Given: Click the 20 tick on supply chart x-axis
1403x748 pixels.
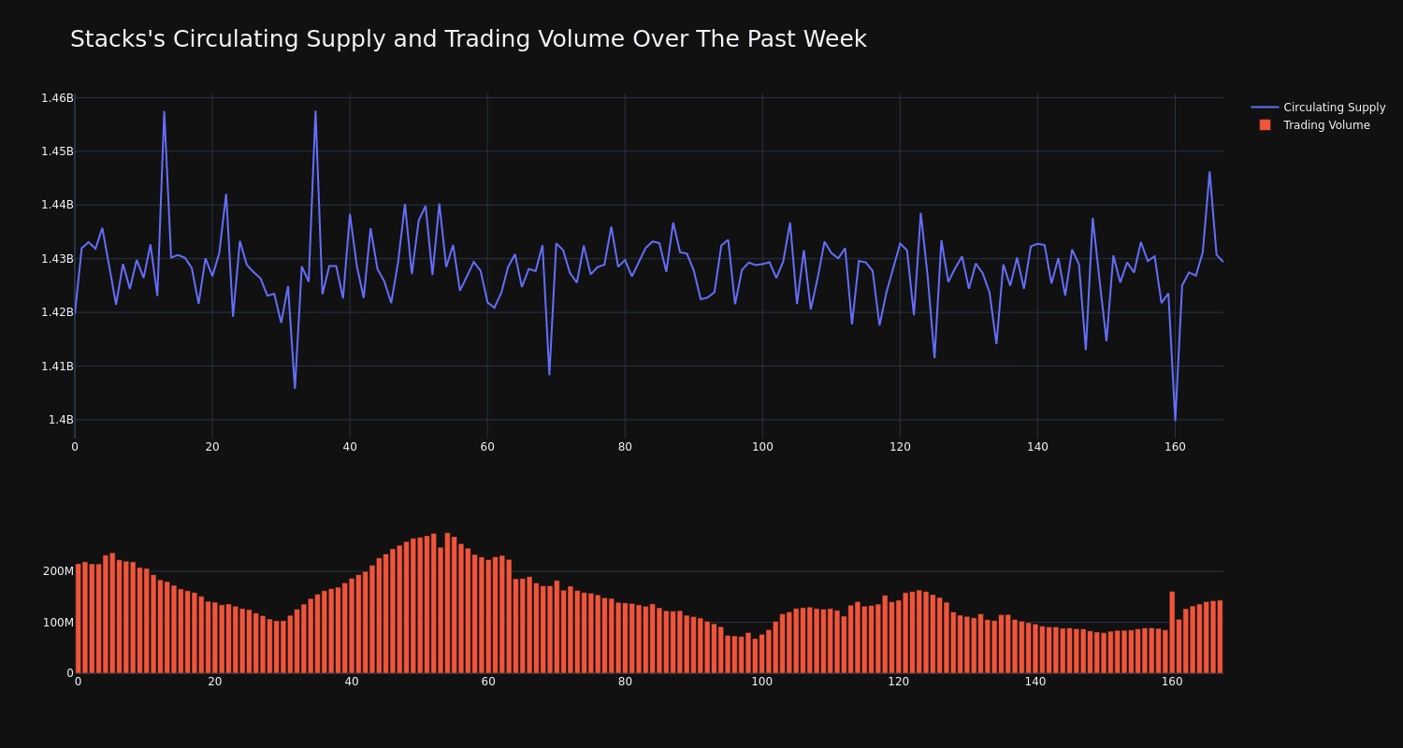Looking at the screenshot, I should click(x=212, y=447).
